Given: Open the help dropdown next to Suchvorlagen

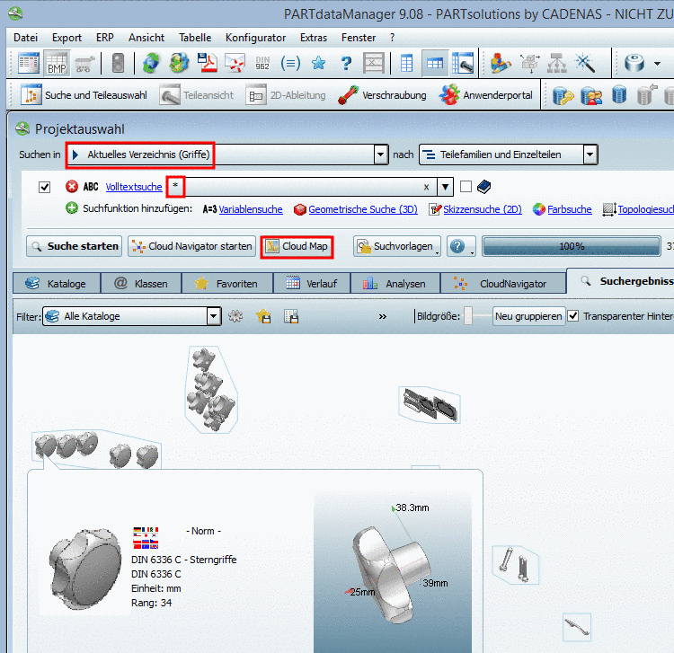Looking at the screenshot, I should (x=461, y=246).
